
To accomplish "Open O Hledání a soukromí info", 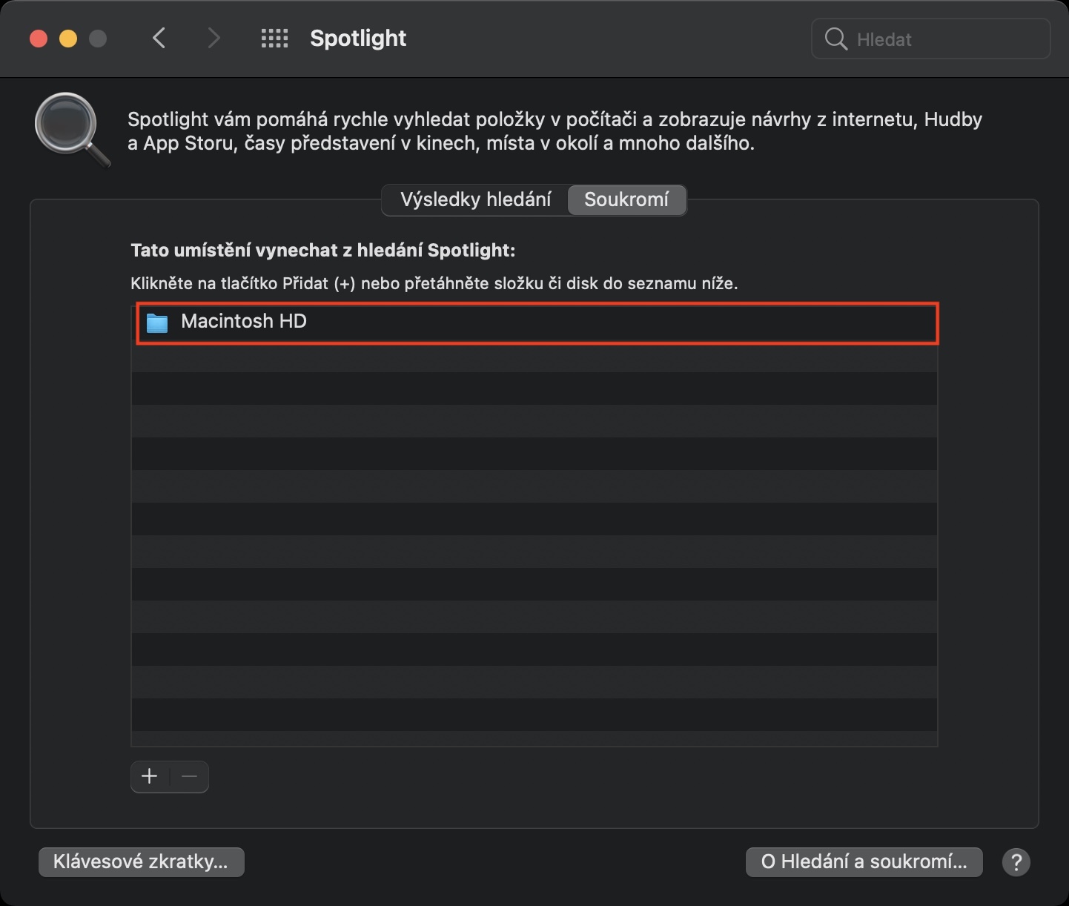I will coord(864,862).
